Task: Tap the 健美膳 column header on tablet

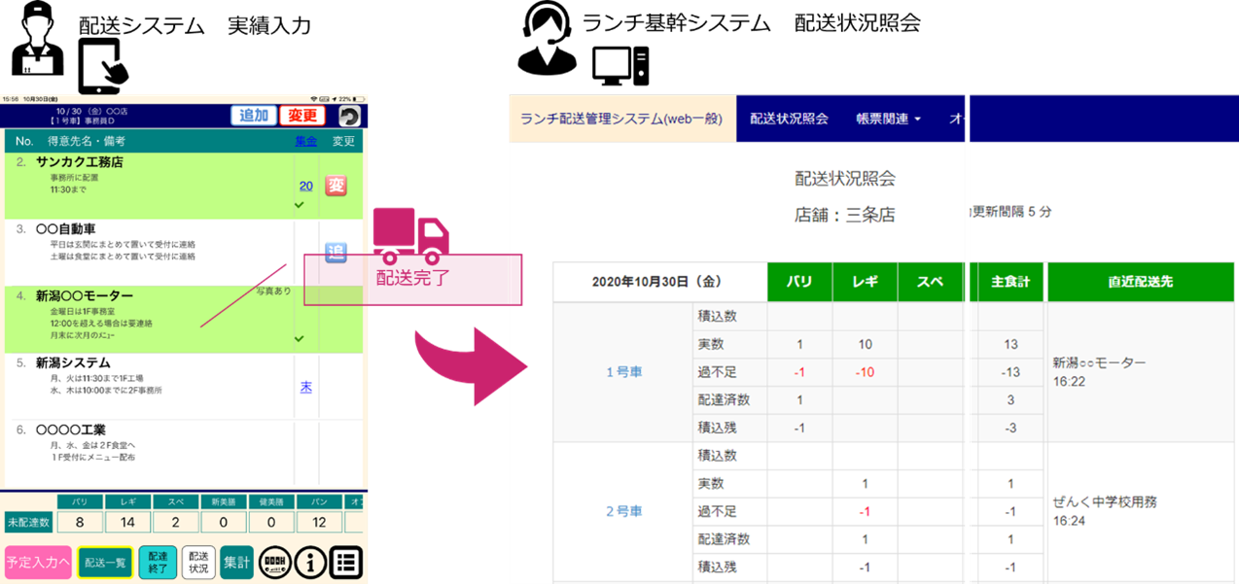Action: pos(272,502)
